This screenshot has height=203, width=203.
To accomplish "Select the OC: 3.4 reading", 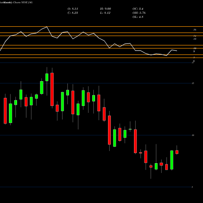I will point(138,9).
